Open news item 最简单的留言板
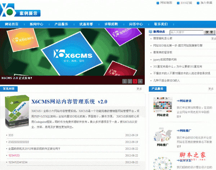216x170 pixels. [x=163, y=52]
